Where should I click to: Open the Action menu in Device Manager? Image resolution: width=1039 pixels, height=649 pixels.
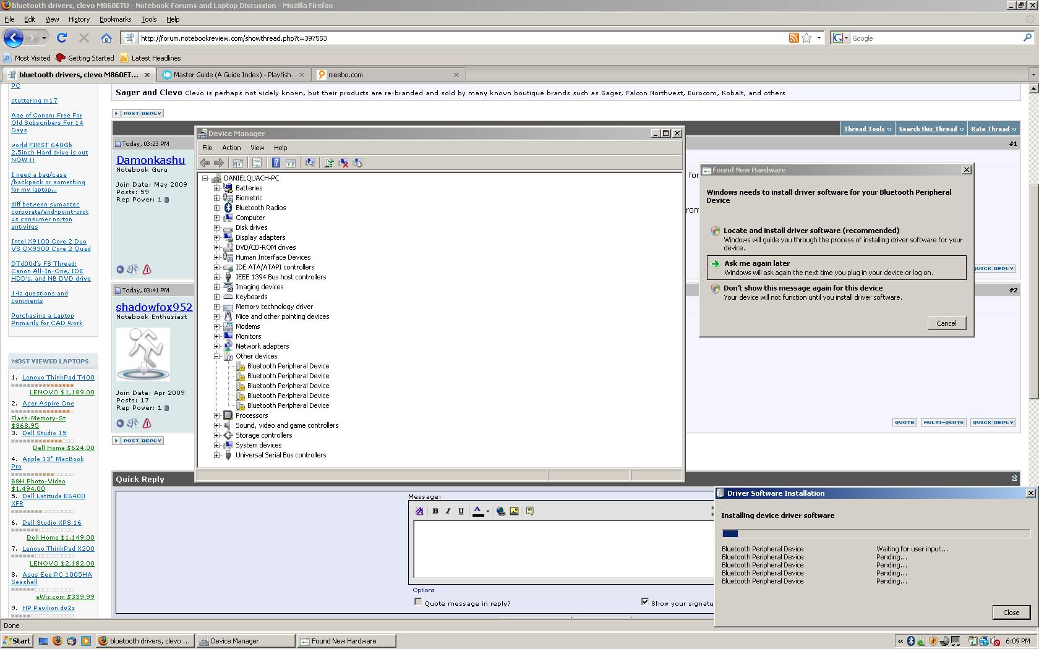[x=231, y=148]
